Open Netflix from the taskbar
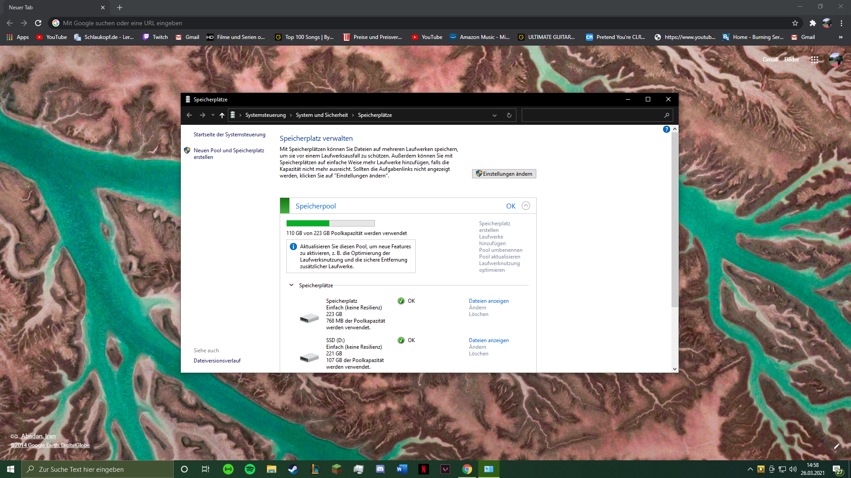The height and width of the screenshot is (478, 851). (423, 469)
